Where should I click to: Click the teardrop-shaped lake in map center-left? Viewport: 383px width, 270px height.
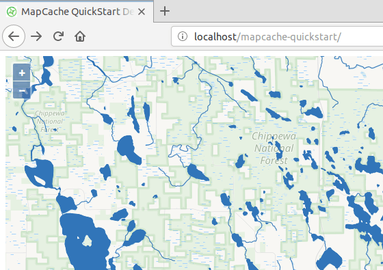tap(129, 150)
